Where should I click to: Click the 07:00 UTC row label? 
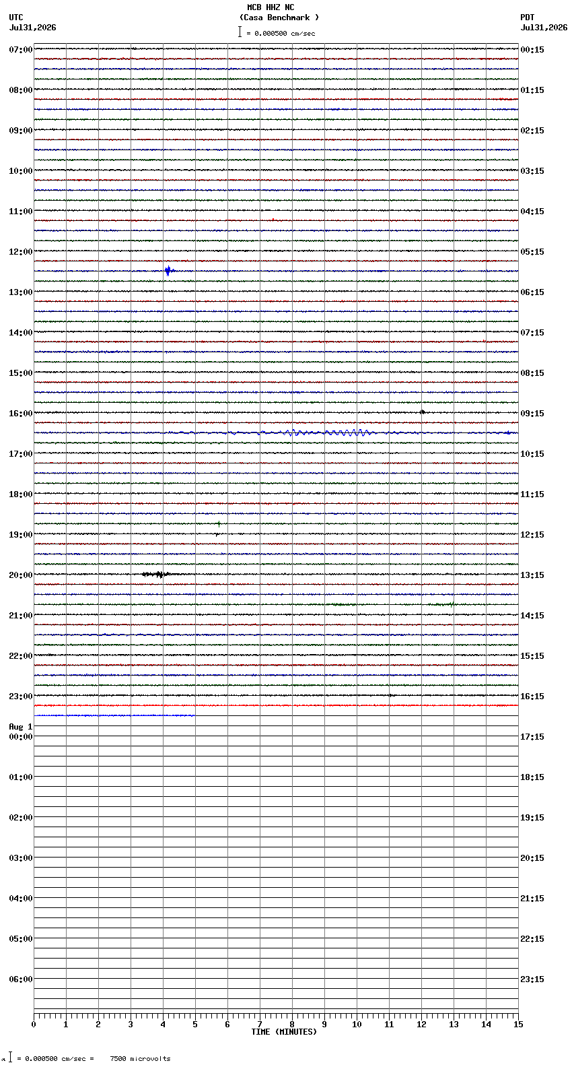[x=21, y=50]
